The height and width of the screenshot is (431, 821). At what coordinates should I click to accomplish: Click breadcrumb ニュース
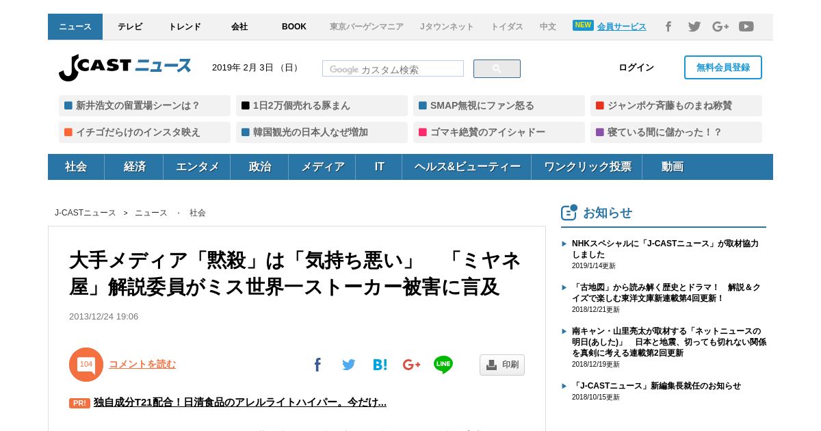click(x=151, y=213)
